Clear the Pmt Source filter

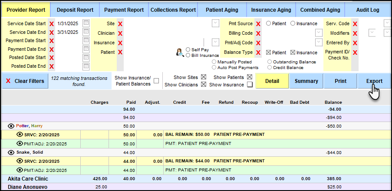[x=258, y=24]
